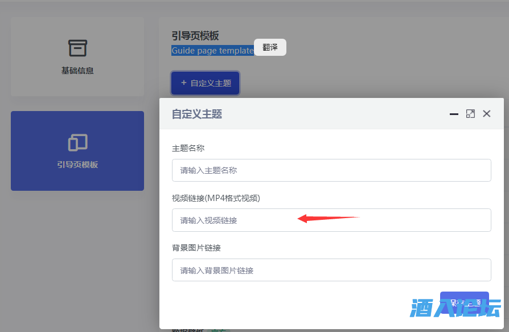The width and height of the screenshot is (509, 332).
Task: Click the 引导页模板 page heading
Action: pyautogui.click(x=196, y=35)
